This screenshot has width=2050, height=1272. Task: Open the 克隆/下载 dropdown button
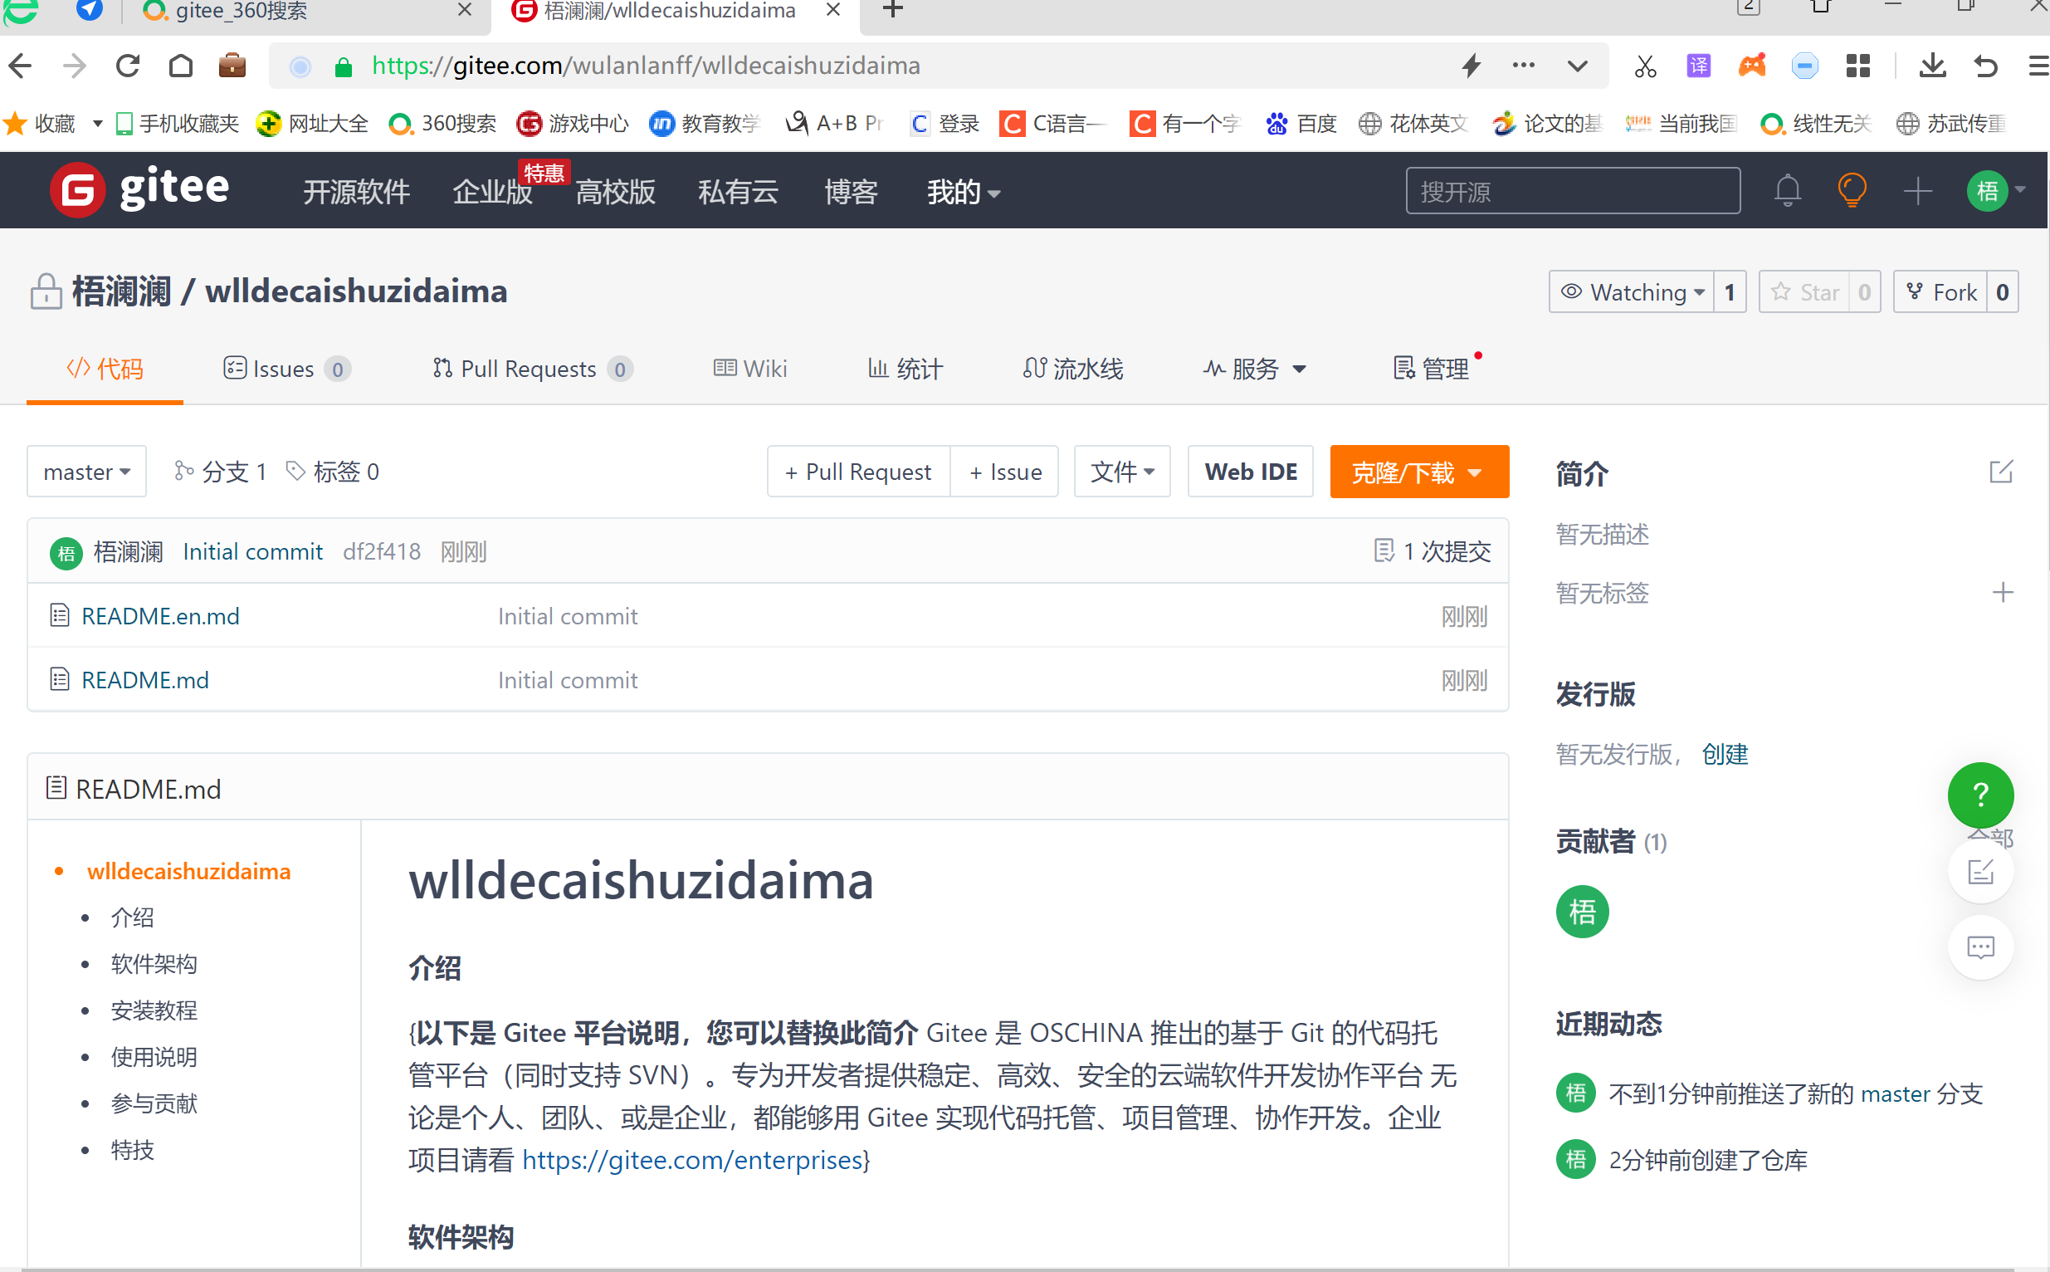1418,472
